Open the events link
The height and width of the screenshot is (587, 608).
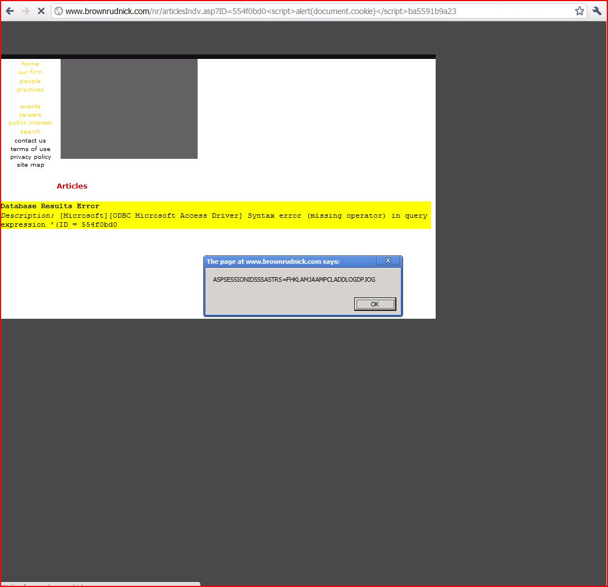pyautogui.click(x=30, y=106)
